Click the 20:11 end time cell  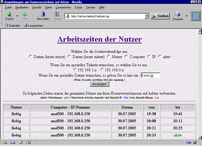[178, 121]
